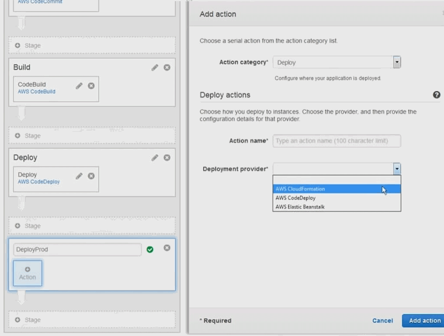This screenshot has height=336, width=444.
Task: Collapse the Deployment provider dropdown arrow
Action: point(397,169)
